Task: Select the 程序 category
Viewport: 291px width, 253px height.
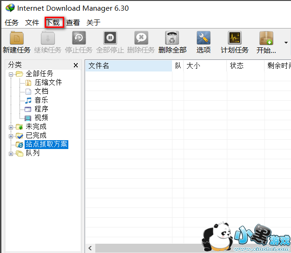Action: pyautogui.click(x=41, y=109)
